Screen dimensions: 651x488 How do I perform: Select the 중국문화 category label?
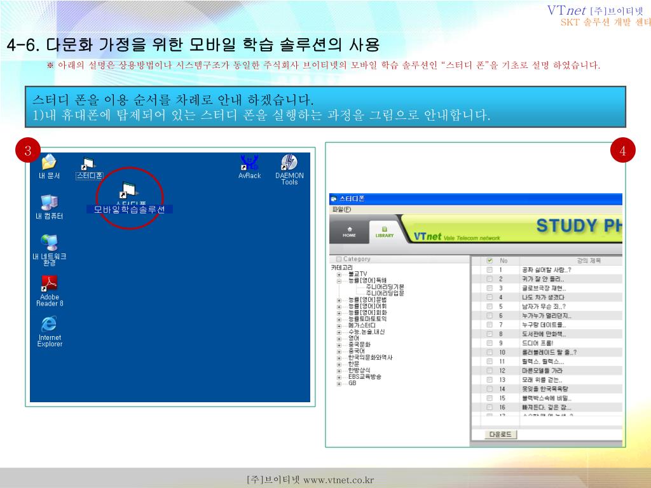click(360, 345)
